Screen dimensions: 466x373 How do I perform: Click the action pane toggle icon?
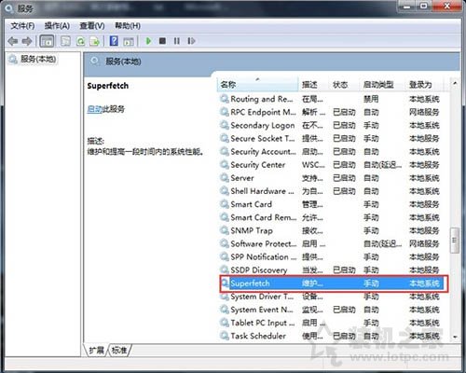coord(129,41)
